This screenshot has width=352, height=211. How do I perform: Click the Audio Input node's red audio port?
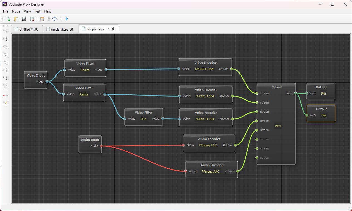(x=101, y=146)
